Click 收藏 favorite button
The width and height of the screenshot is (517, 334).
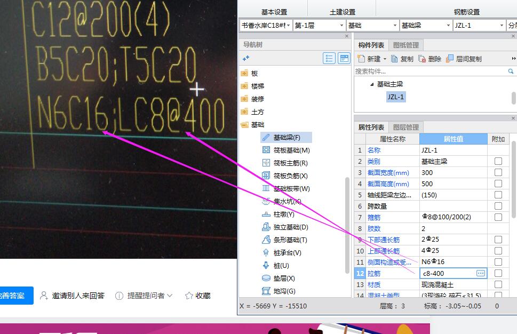(198, 296)
